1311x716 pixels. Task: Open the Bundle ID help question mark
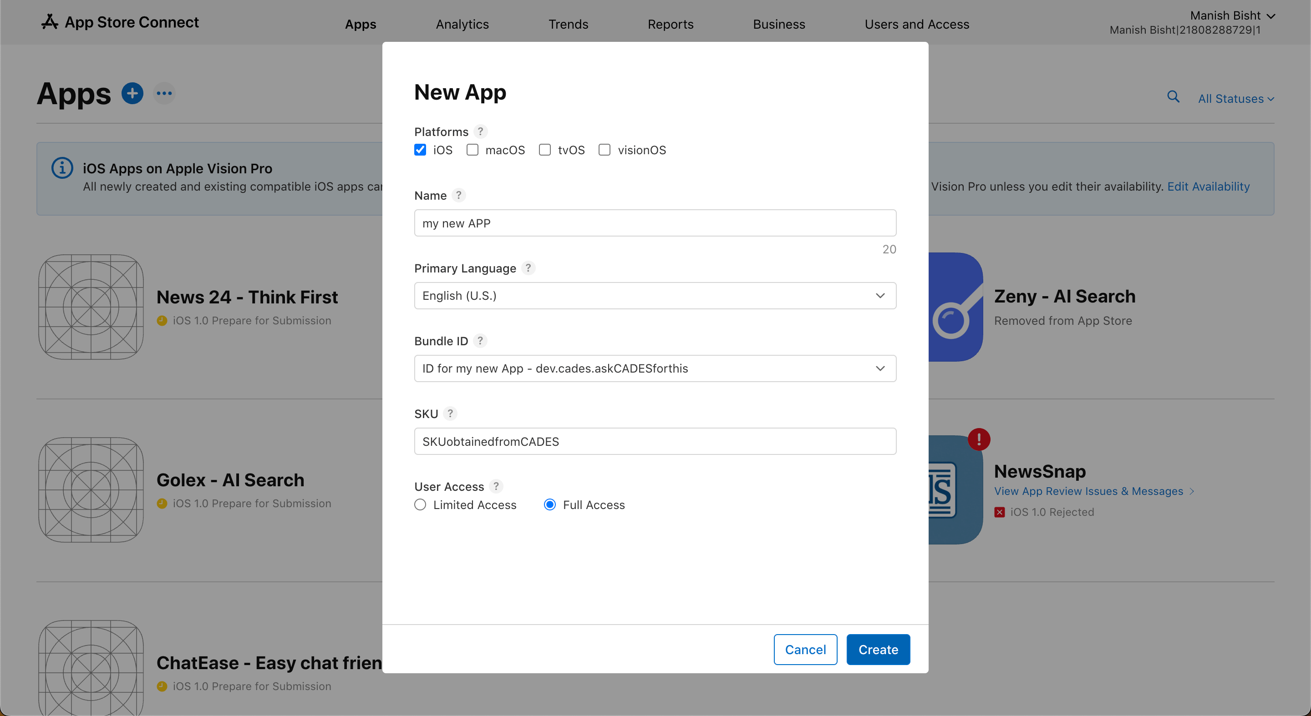(480, 341)
